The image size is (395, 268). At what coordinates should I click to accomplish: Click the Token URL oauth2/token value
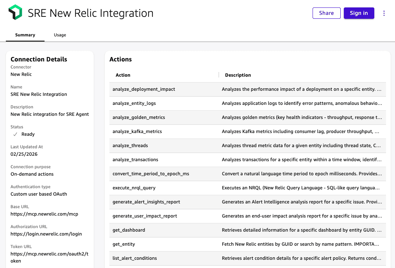pyautogui.click(x=49, y=257)
